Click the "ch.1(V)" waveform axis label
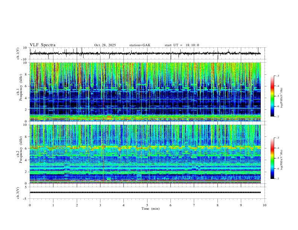Image resolution: width=298 pixels, height=230 pixels. 18,53
